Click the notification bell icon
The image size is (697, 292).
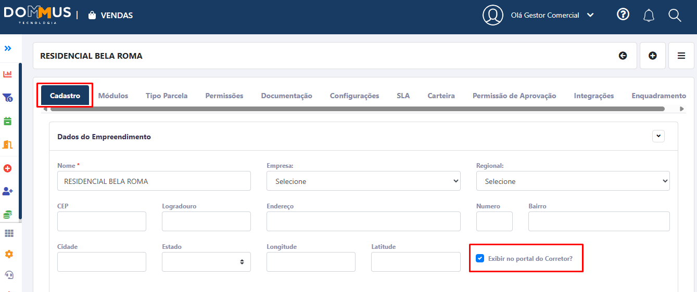pyautogui.click(x=649, y=16)
